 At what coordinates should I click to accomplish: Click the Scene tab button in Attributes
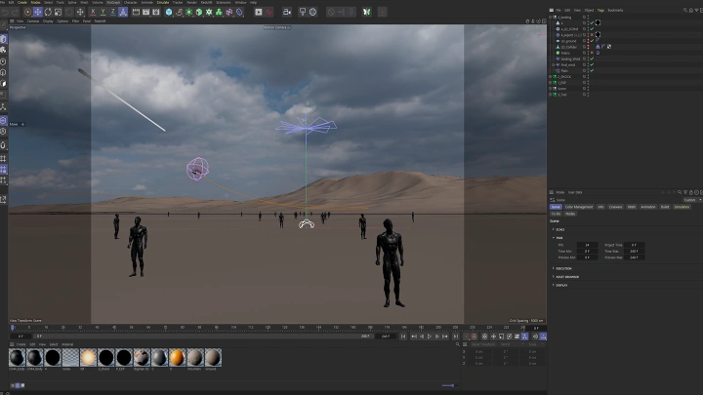click(556, 207)
